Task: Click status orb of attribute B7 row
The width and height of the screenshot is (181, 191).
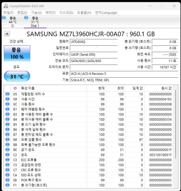Action: tap(7, 135)
